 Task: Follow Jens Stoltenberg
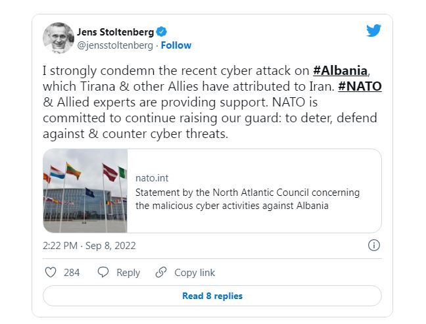[176, 45]
